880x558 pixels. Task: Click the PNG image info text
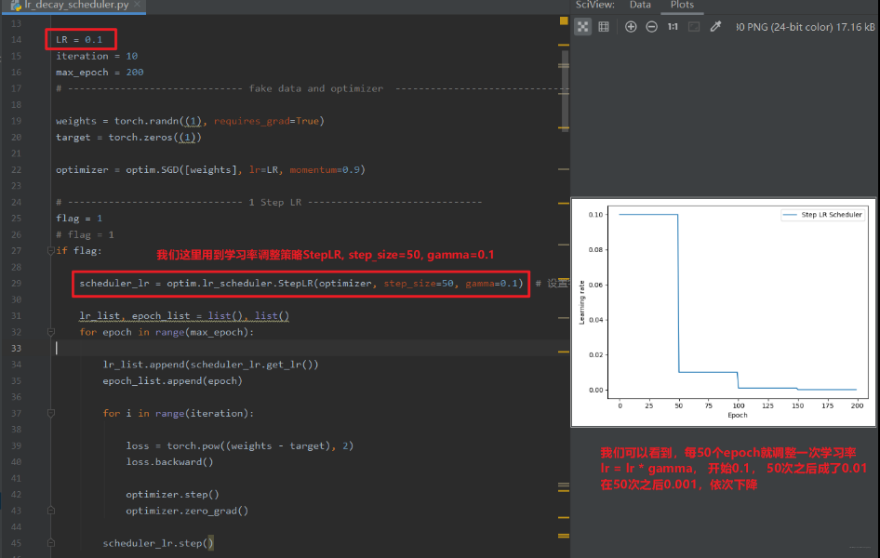(806, 27)
